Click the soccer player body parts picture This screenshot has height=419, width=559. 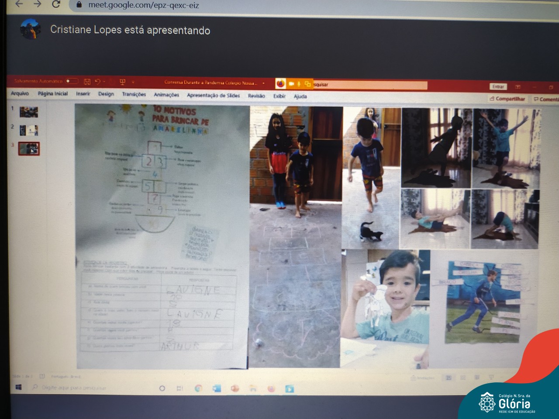[x=483, y=302]
